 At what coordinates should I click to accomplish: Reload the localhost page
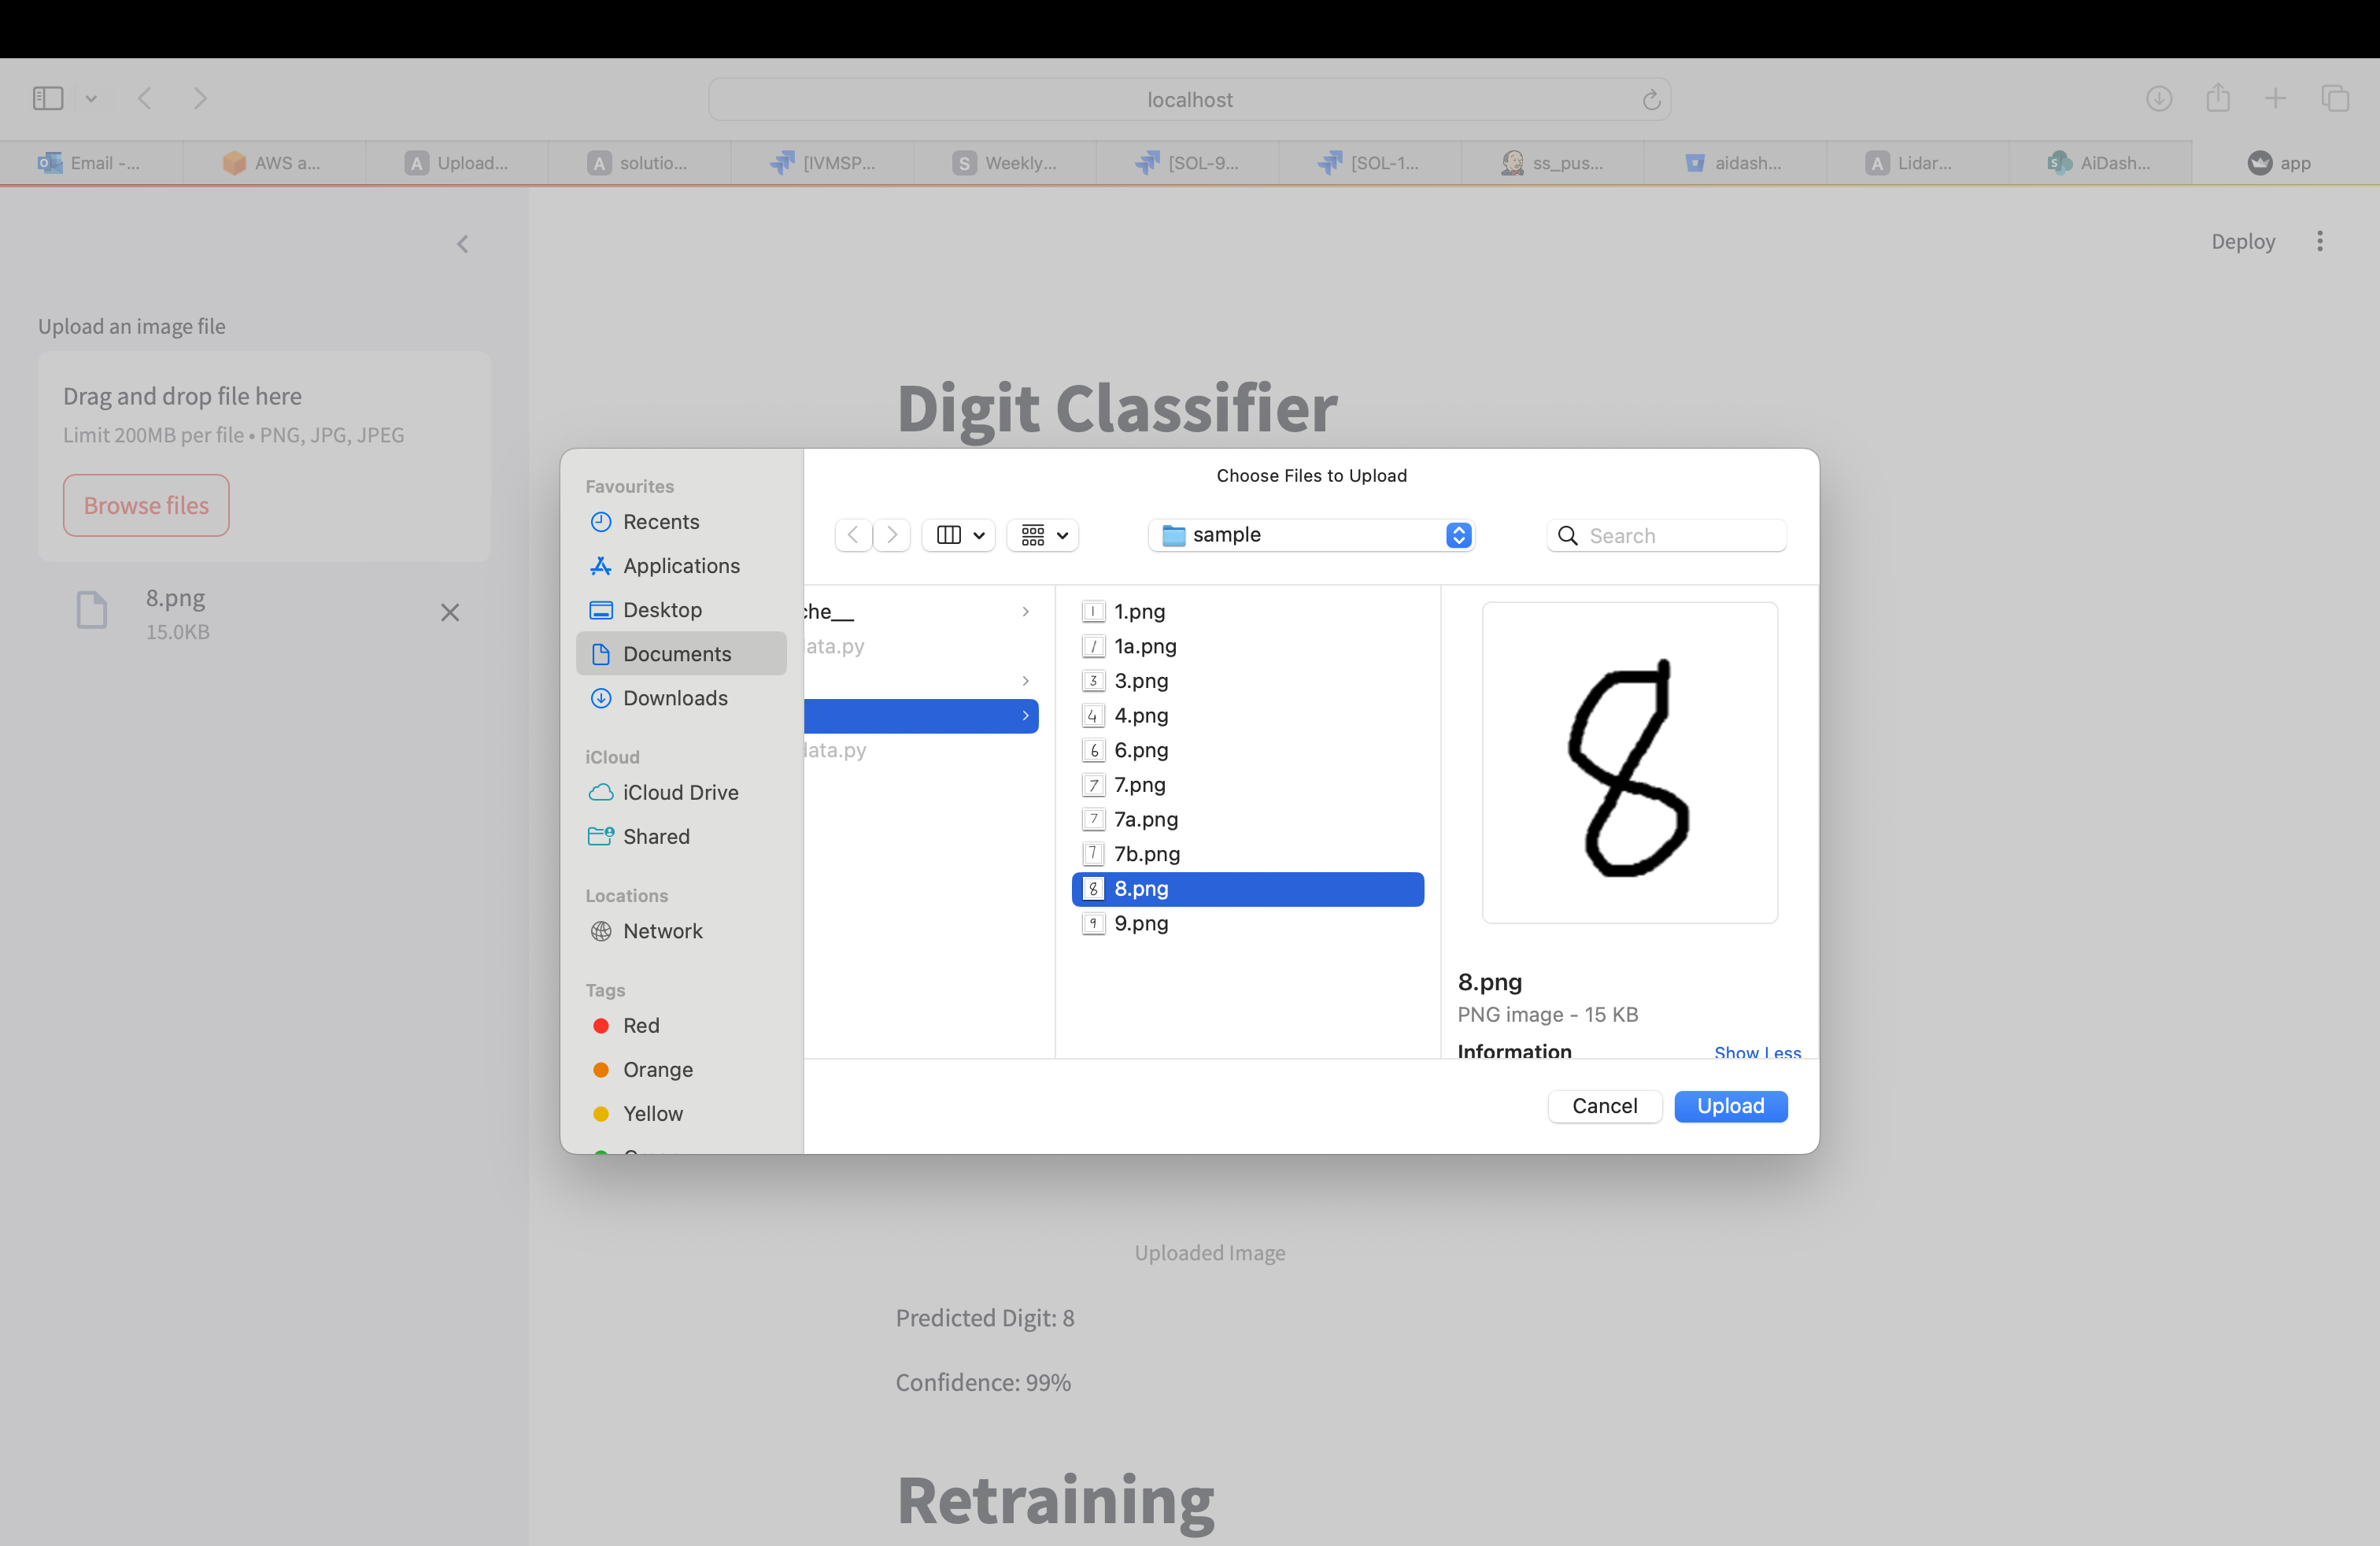coord(1651,100)
